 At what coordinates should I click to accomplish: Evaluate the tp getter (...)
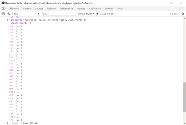pos(17,117)
